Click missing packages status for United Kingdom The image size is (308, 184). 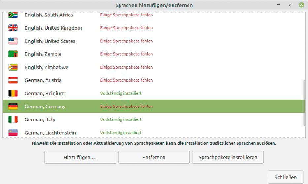(126, 28)
